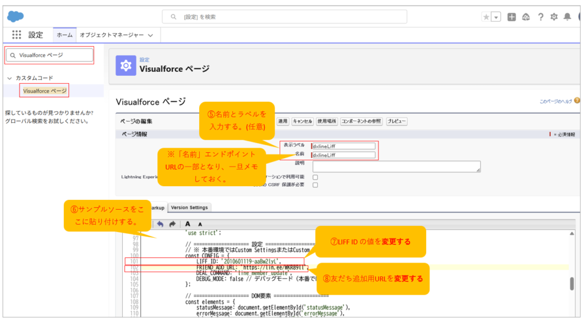Screen dimensions: 588x324
Task: Click the statusMessage getElementById code line
Action: [273, 307]
